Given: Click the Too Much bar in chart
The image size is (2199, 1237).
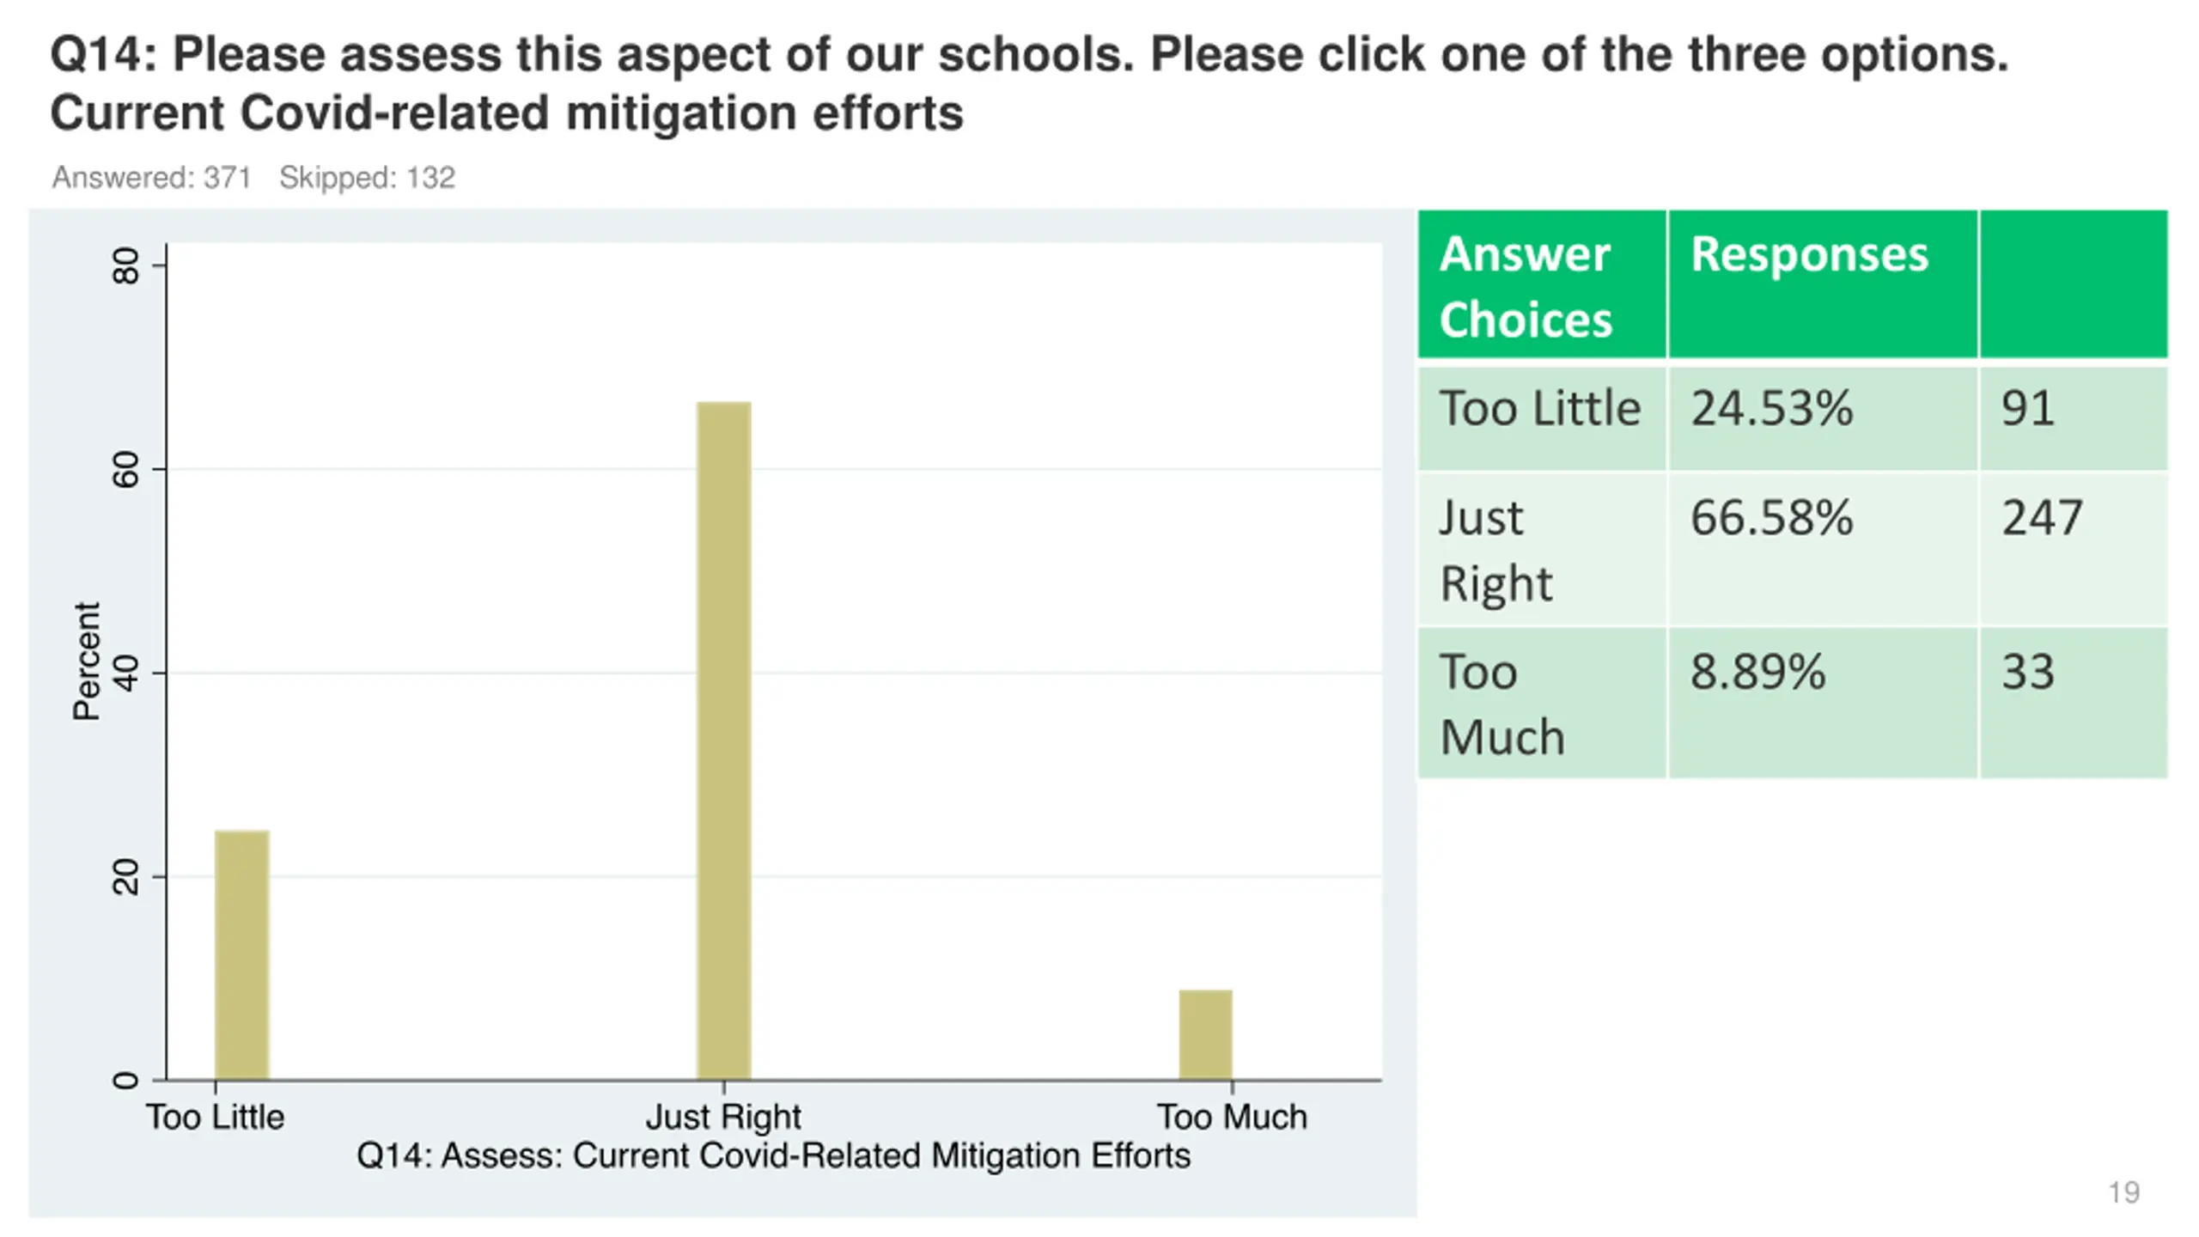Looking at the screenshot, I should click(x=1205, y=1034).
